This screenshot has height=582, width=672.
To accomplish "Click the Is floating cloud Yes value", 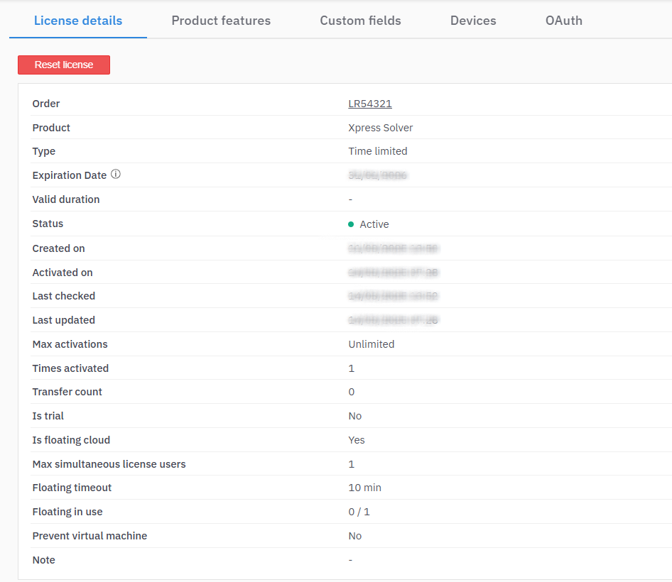I will pyautogui.click(x=356, y=440).
